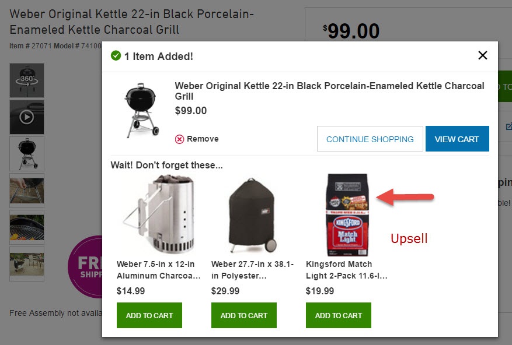Image resolution: width=512 pixels, height=345 pixels.
Task: Click View Cart button
Action: (457, 139)
